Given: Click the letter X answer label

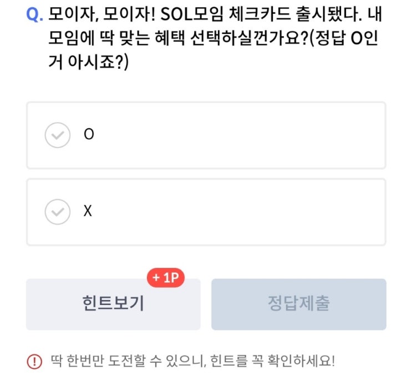Looking at the screenshot, I should coord(88,211).
